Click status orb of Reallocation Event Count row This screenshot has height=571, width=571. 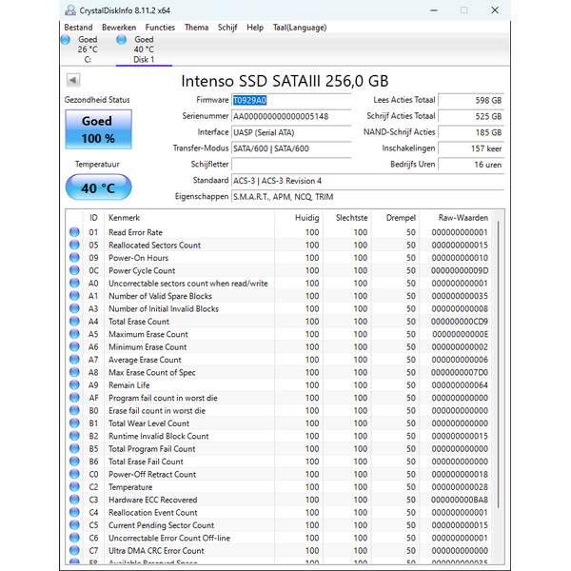[x=74, y=512]
